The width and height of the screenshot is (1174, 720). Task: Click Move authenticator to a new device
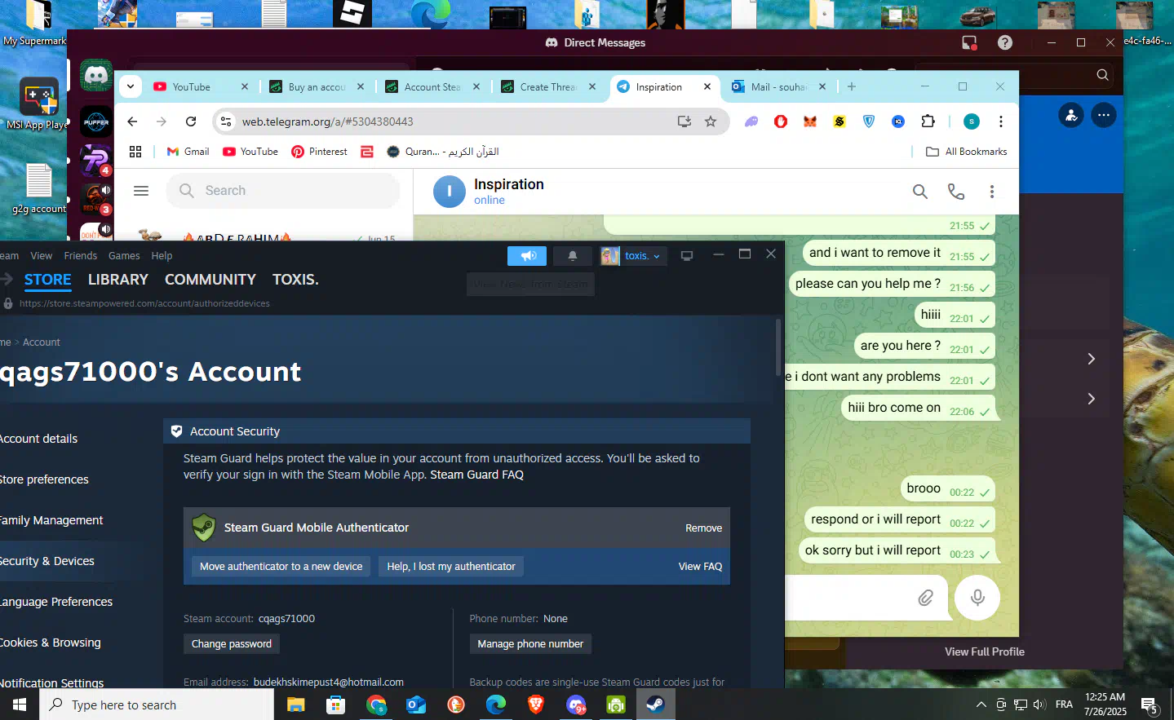click(281, 567)
